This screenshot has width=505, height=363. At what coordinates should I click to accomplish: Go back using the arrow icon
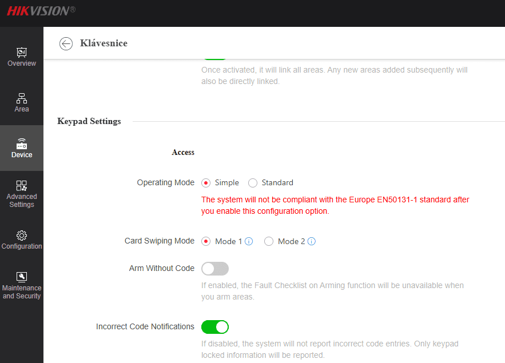(x=66, y=43)
